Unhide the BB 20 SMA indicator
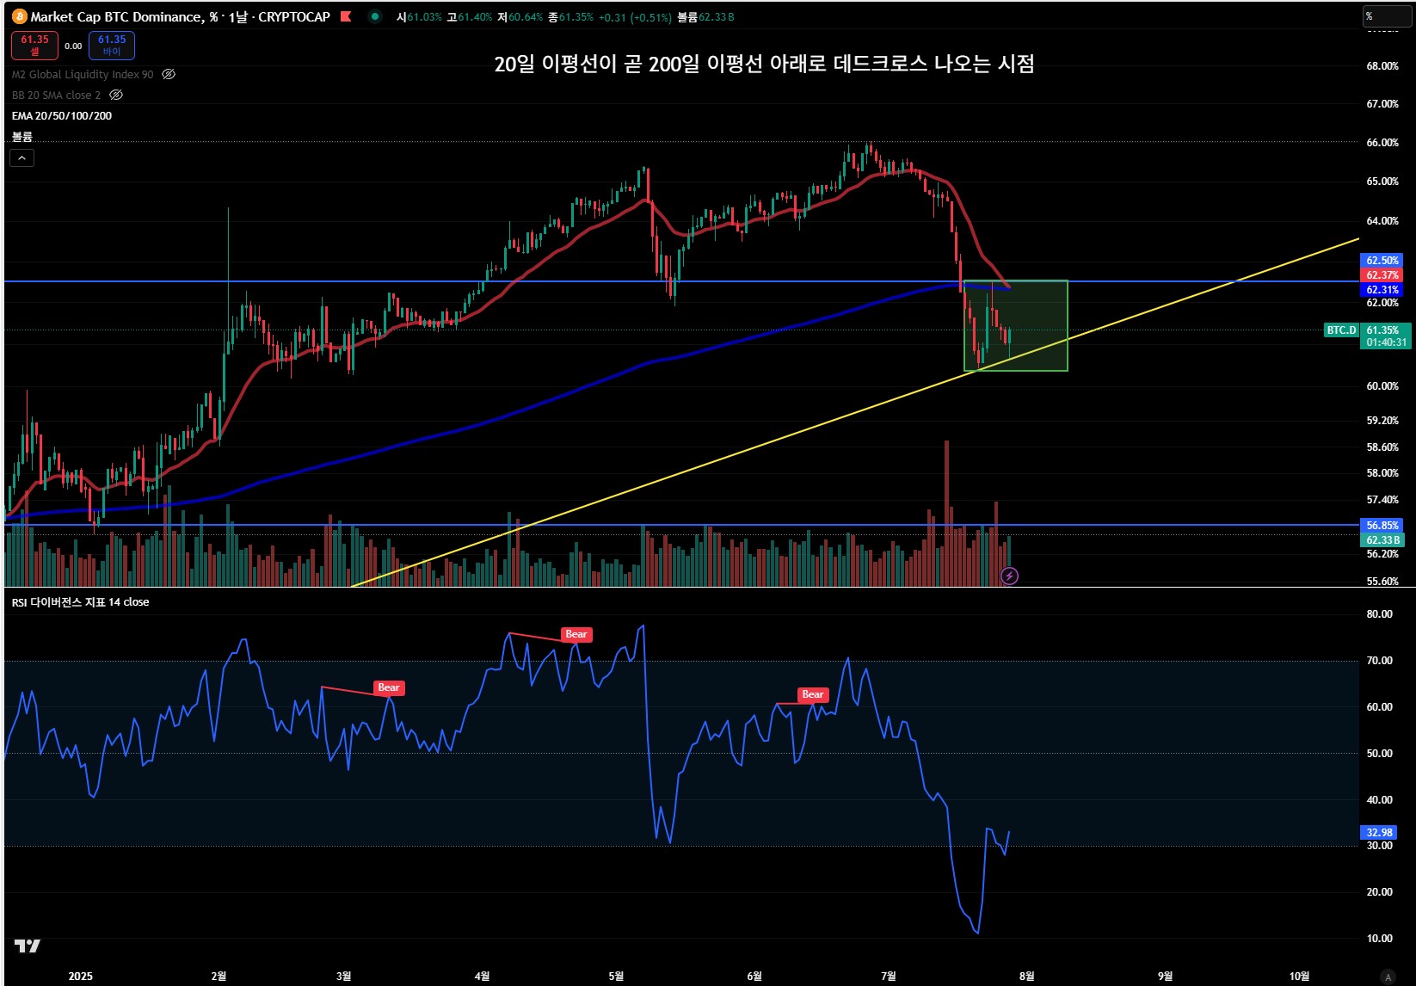Image resolution: width=1416 pixels, height=986 pixels. point(116,95)
